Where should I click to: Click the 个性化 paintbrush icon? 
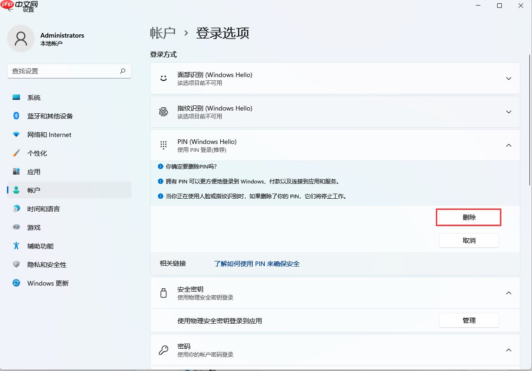(x=16, y=153)
